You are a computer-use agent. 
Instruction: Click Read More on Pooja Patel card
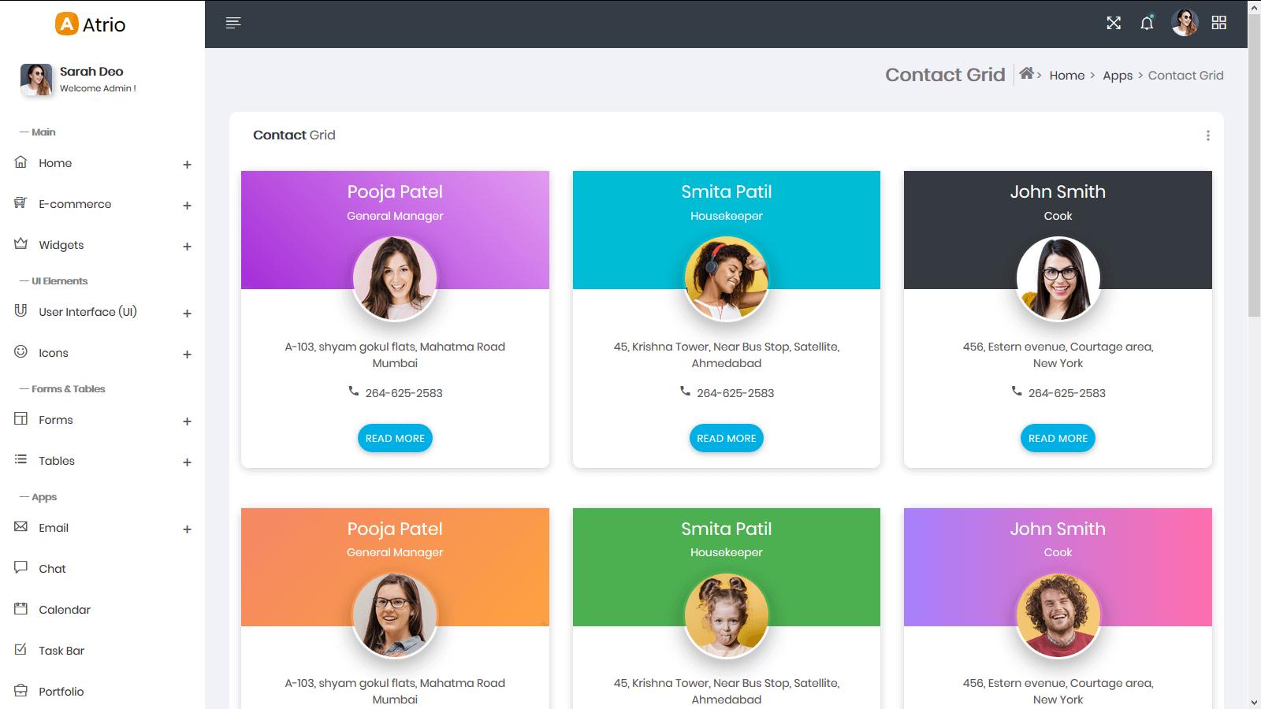tap(395, 438)
